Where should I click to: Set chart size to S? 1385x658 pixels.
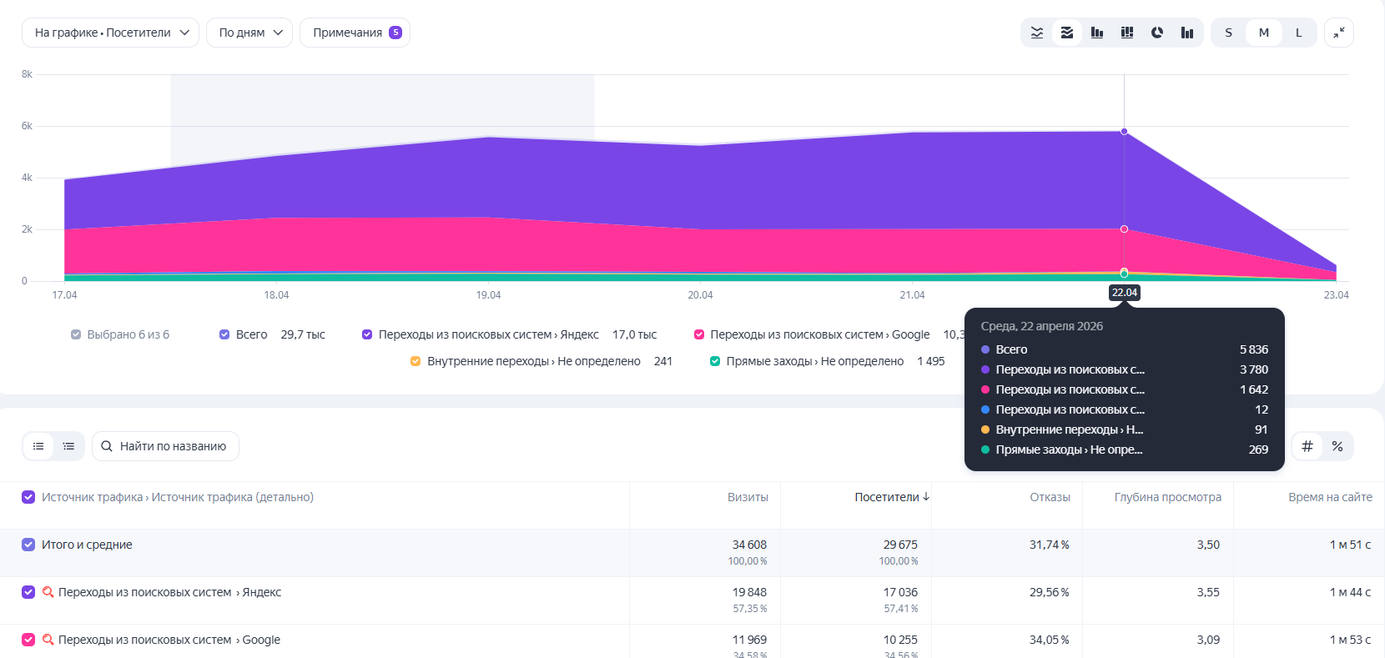(x=1228, y=33)
